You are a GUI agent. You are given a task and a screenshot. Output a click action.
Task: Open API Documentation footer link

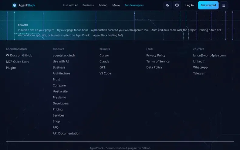66,133
